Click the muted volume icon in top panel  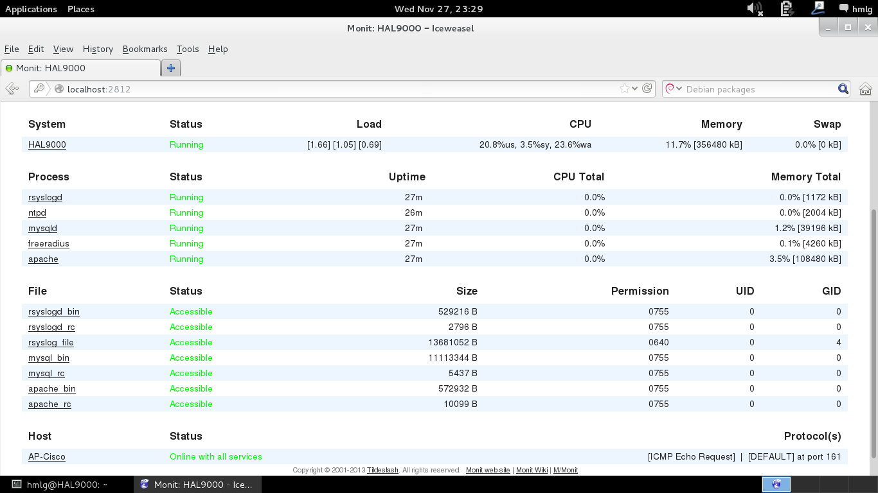click(x=755, y=8)
